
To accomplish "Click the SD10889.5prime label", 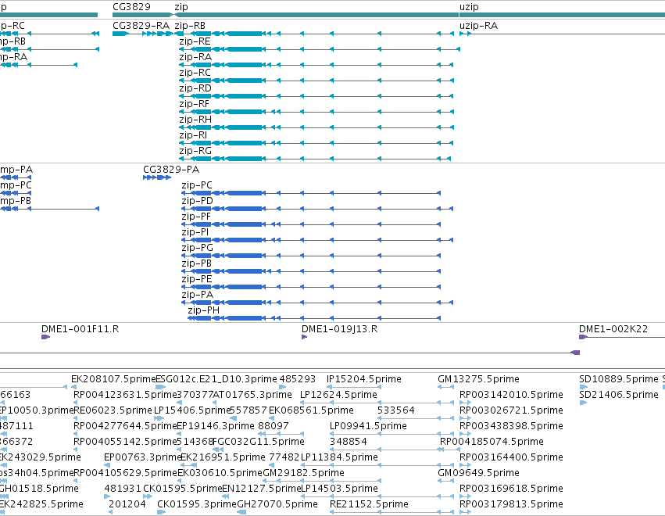I will coord(619,379).
